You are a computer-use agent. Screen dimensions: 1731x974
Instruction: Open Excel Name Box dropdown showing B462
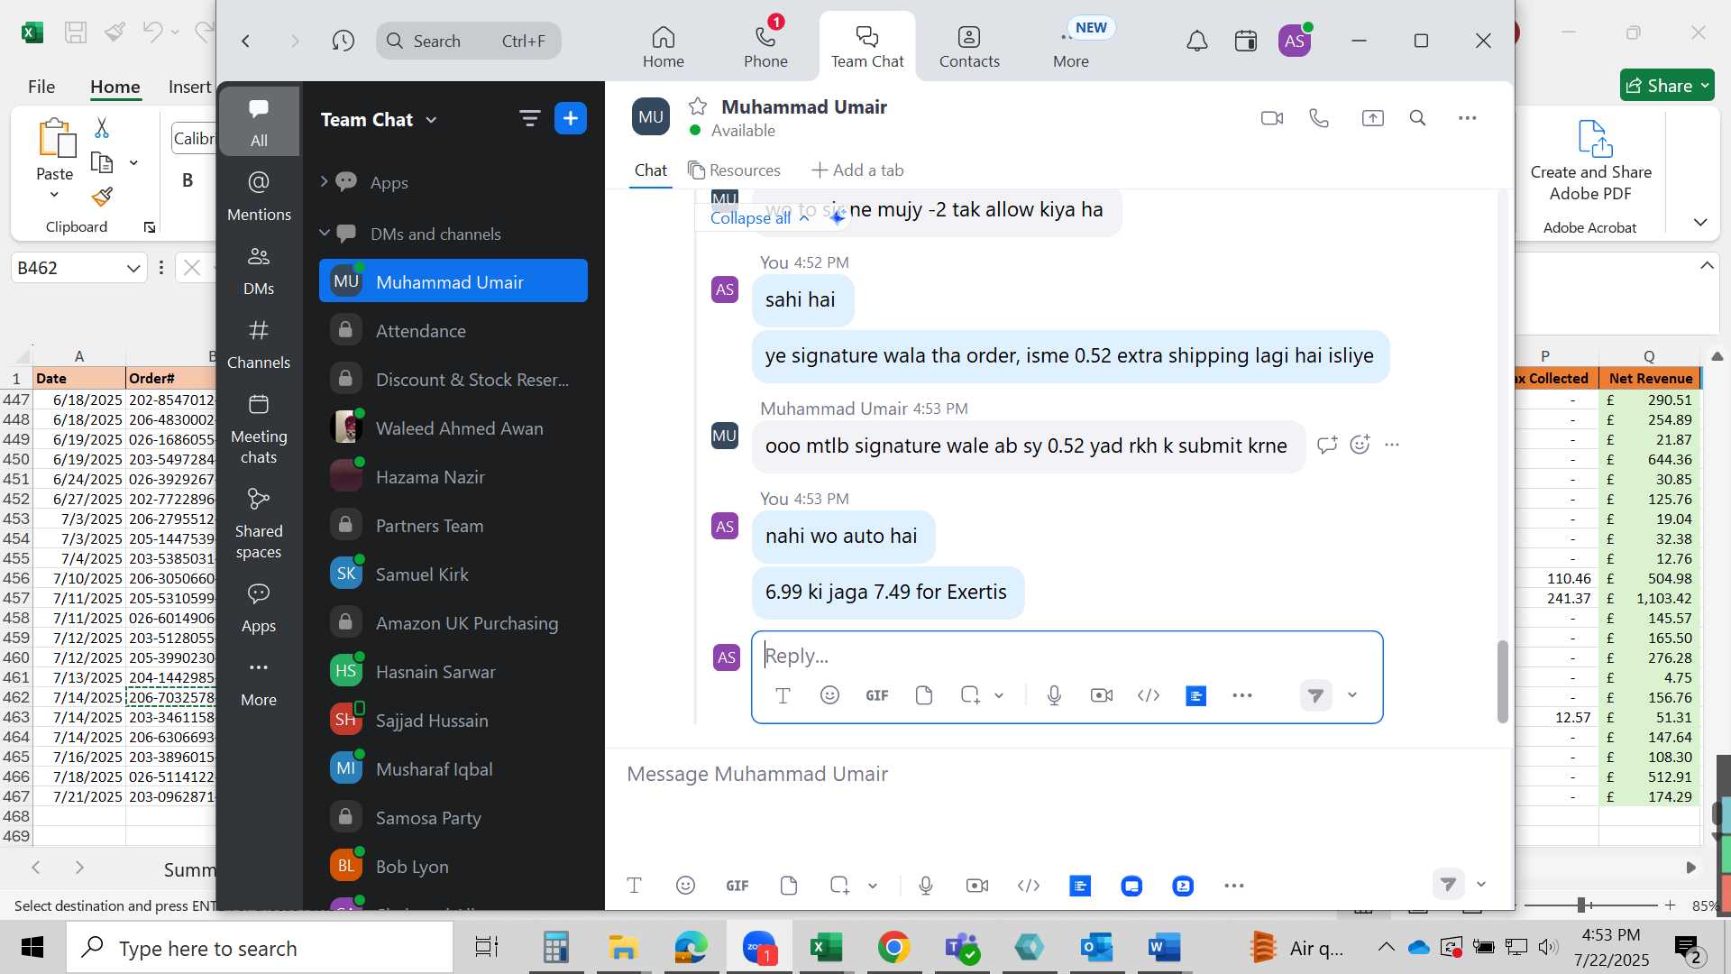[x=133, y=268]
